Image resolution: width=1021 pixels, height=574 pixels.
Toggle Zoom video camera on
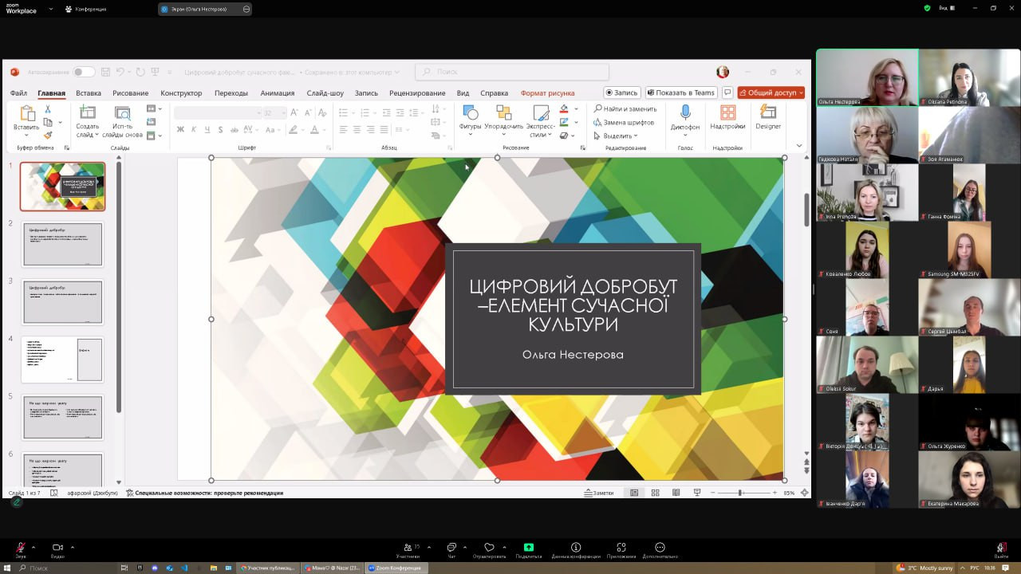tap(57, 548)
